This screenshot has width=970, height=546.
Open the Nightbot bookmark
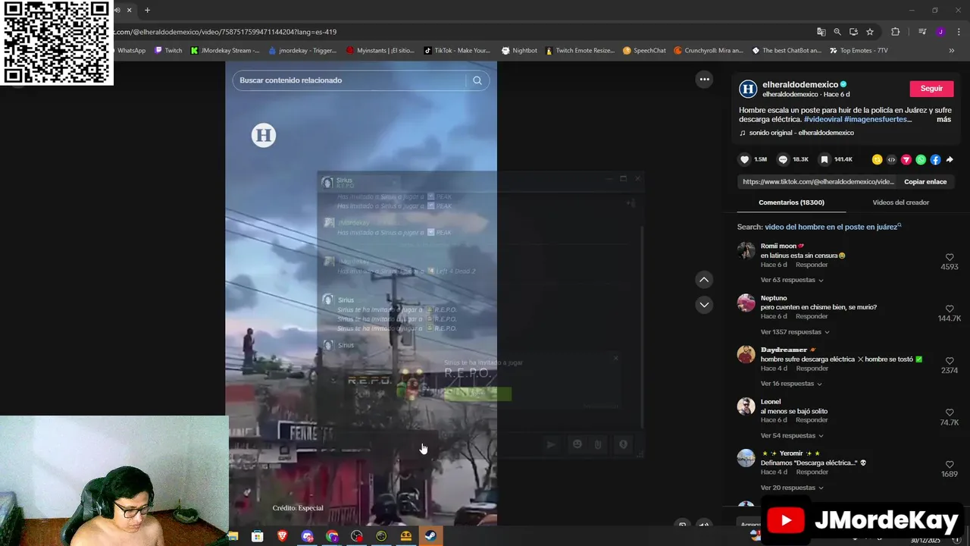tap(519, 51)
